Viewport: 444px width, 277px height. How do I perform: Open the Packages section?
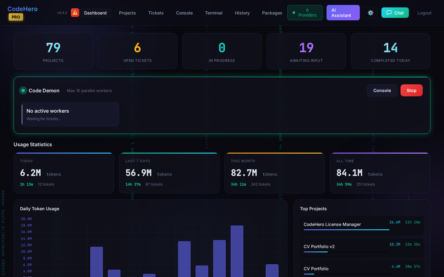click(x=272, y=13)
